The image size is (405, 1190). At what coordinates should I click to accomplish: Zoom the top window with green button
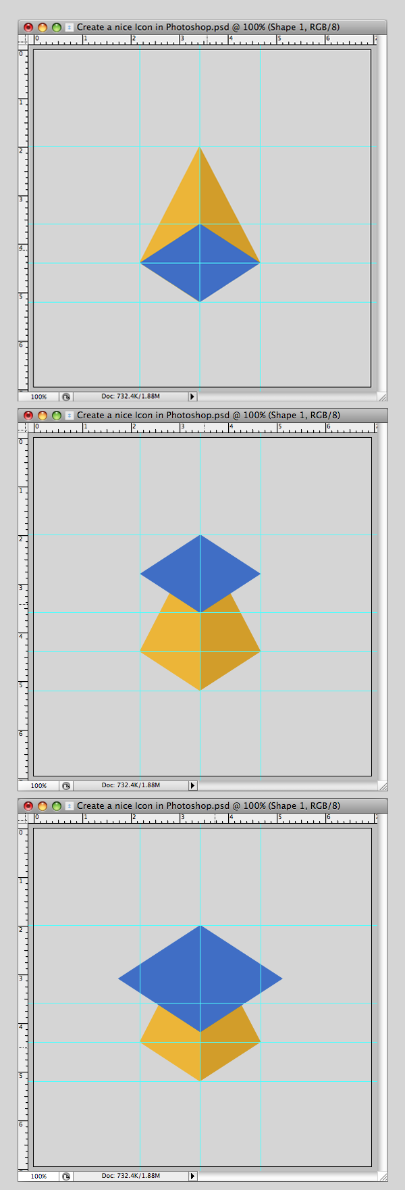[x=57, y=28]
